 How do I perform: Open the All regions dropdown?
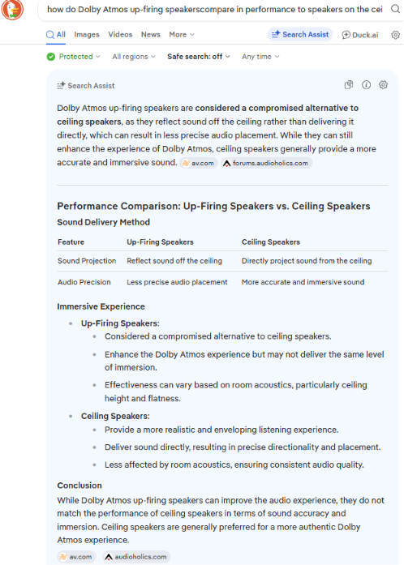[134, 57]
